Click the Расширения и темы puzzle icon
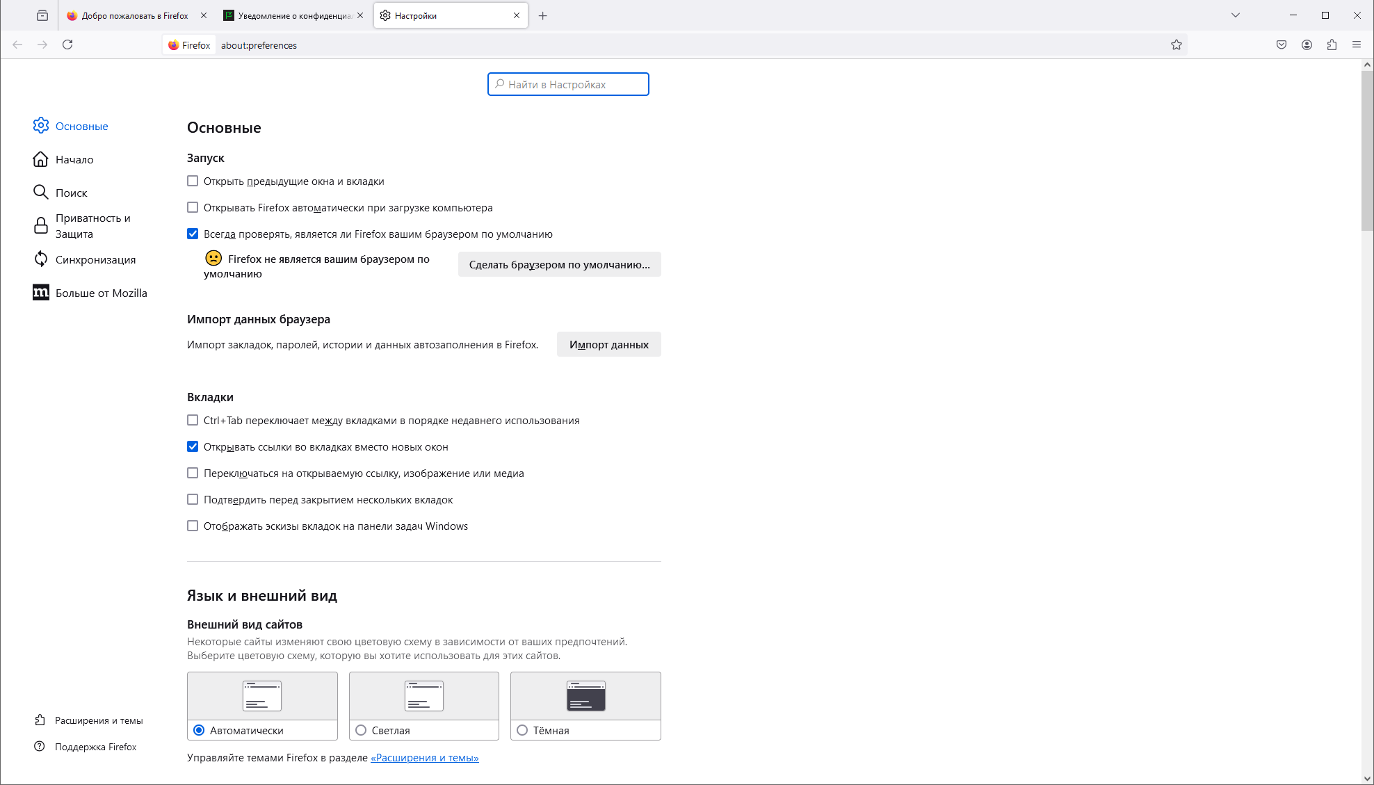 point(40,720)
